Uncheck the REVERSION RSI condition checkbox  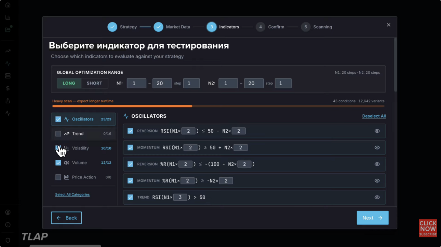pos(130,131)
